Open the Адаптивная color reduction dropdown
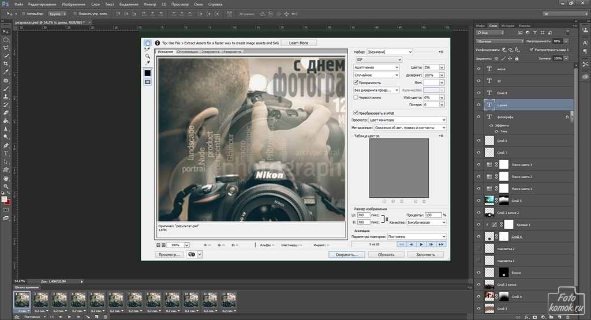Viewport: 591px width, 320px height. (376, 67)
